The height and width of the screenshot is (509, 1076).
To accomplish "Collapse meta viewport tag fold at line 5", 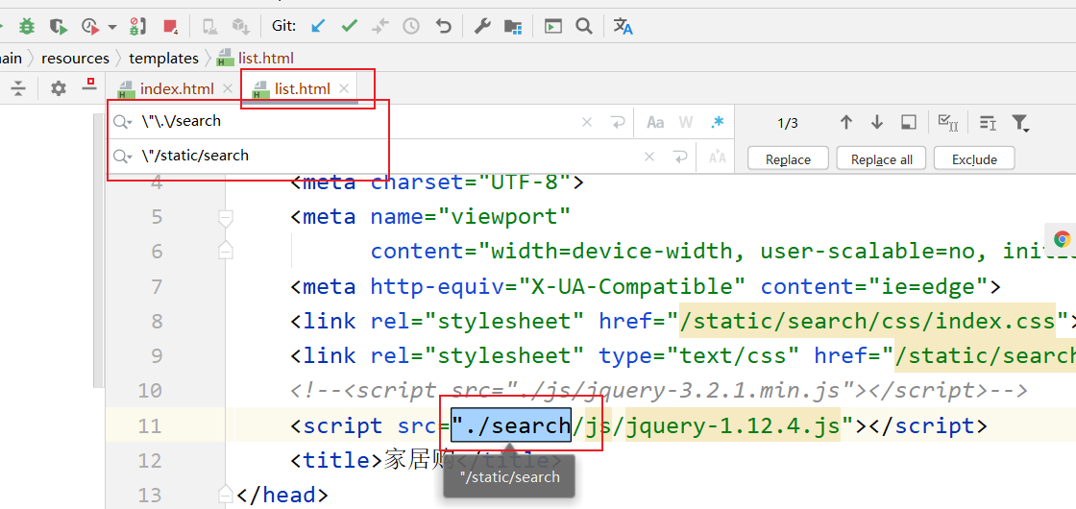I will point(225,217).
